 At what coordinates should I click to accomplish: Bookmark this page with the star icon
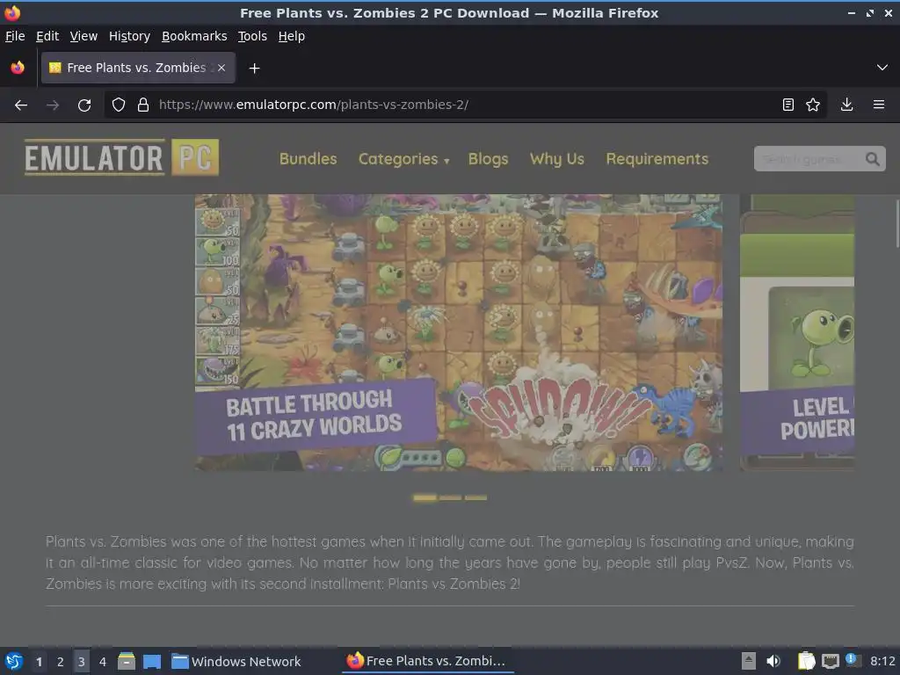coord(813,105)
